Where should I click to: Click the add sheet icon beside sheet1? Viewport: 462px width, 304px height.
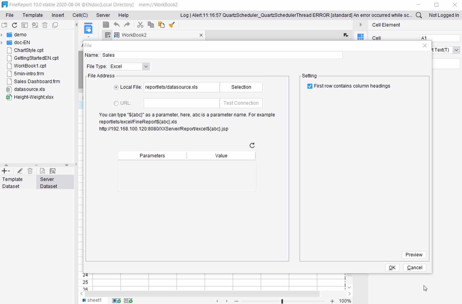[117, 301]
